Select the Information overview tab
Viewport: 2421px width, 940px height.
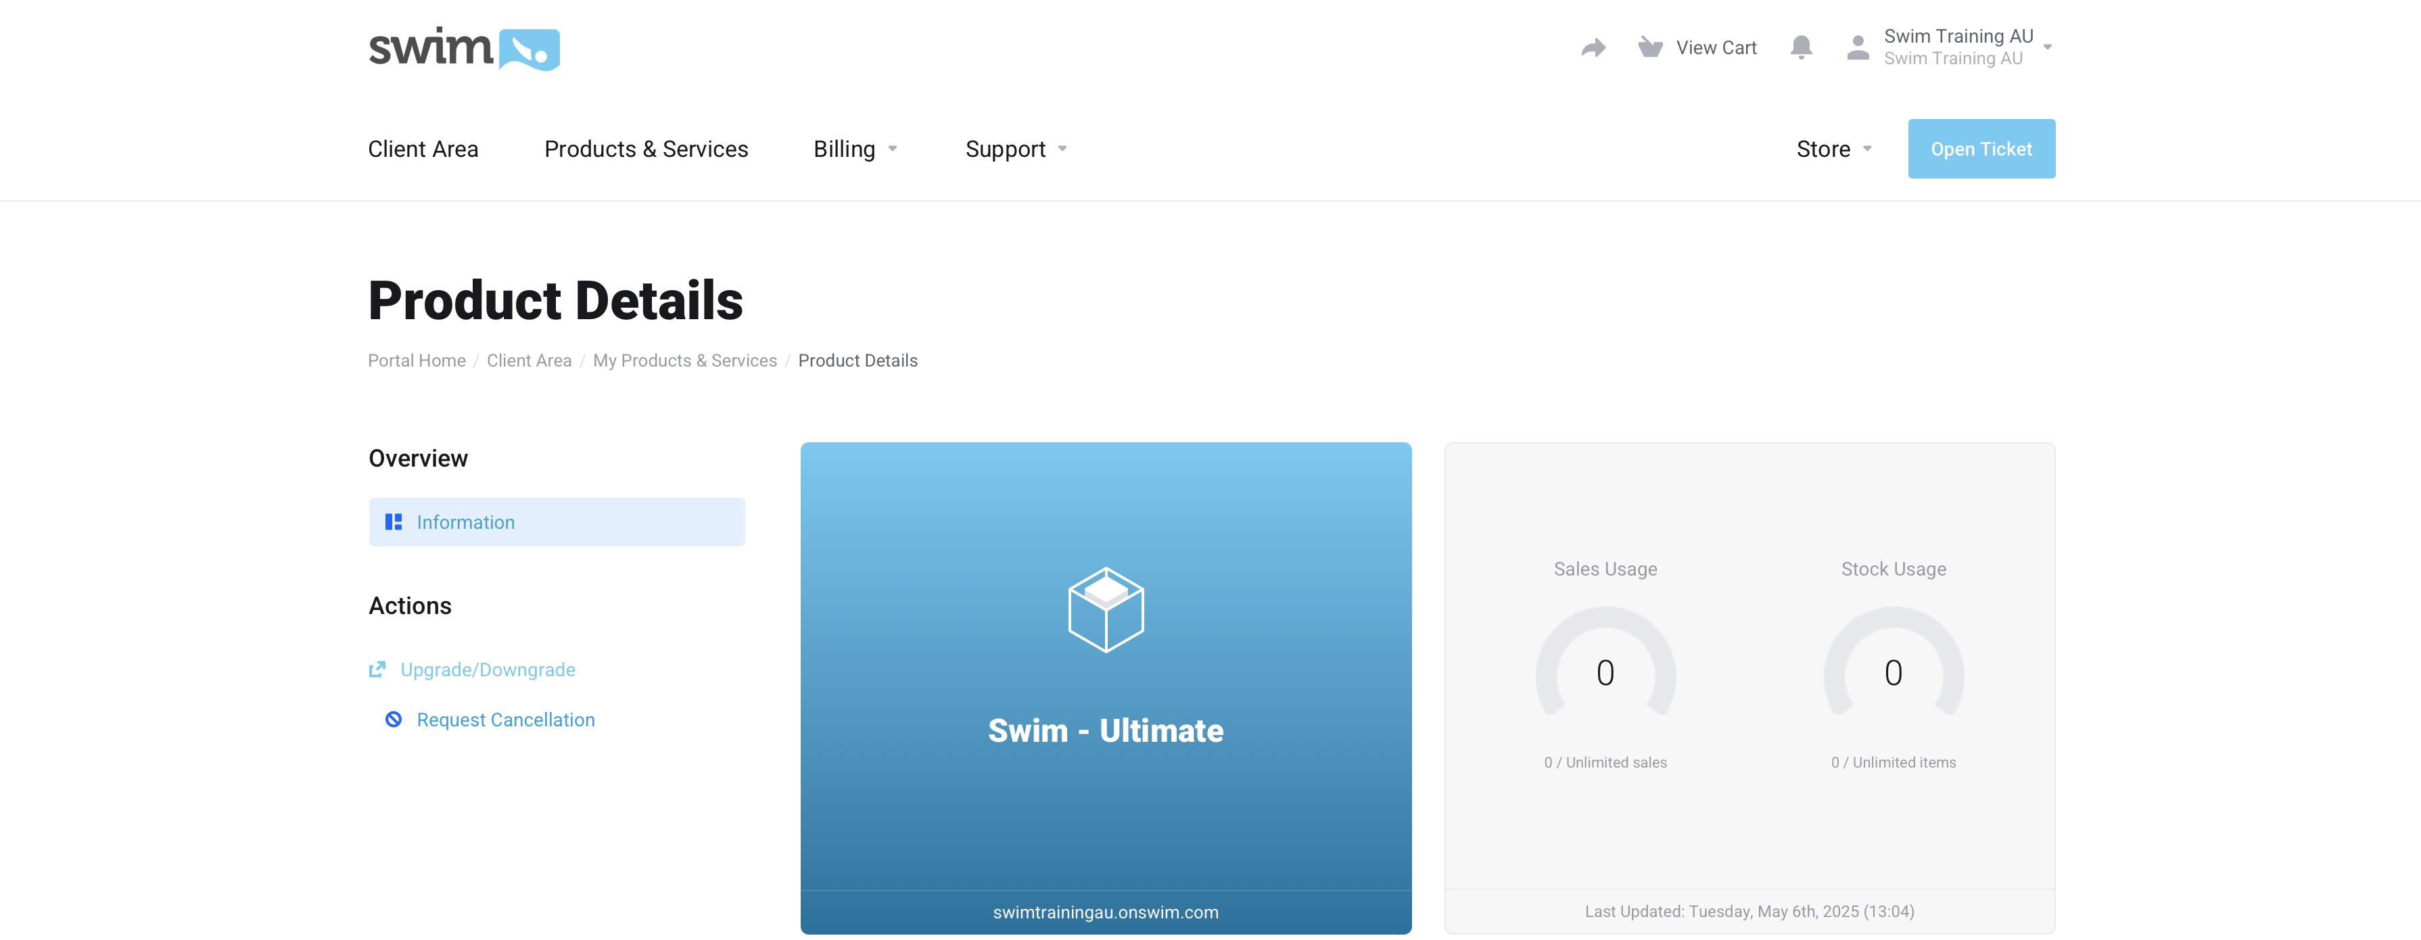click(x=557, y=521)
